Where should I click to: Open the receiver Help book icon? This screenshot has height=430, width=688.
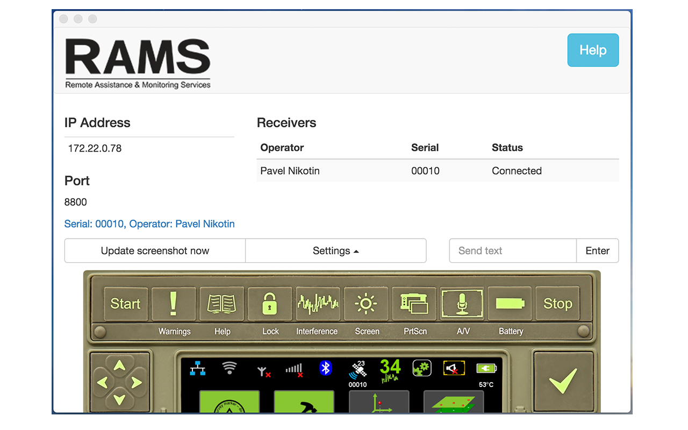coord(221,304)
